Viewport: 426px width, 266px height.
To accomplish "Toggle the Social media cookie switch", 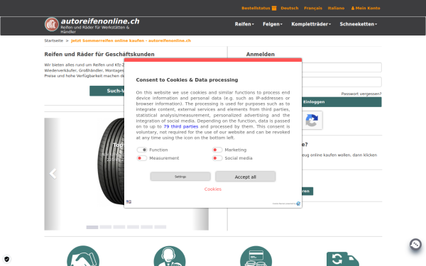I will click(217, 158).
